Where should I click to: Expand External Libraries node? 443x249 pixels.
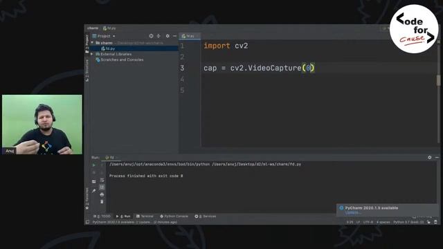pos(92,54)
